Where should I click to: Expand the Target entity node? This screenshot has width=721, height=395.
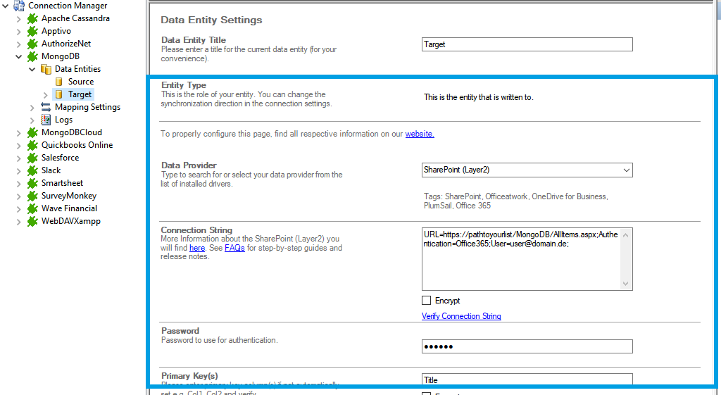click(x=46, y=94)
